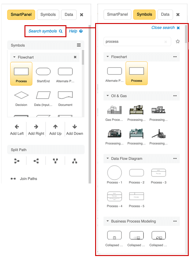
Task: Click the search results panel scrollbar
Action: point(186,34)
